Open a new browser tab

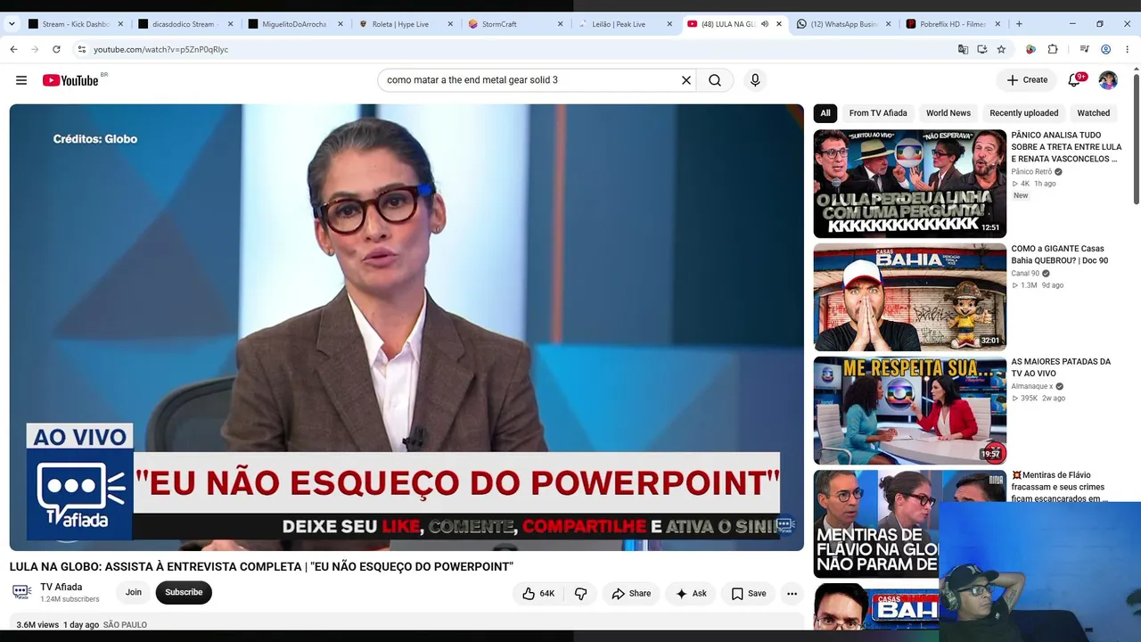pyautogui.click(x=1019, y=24)
